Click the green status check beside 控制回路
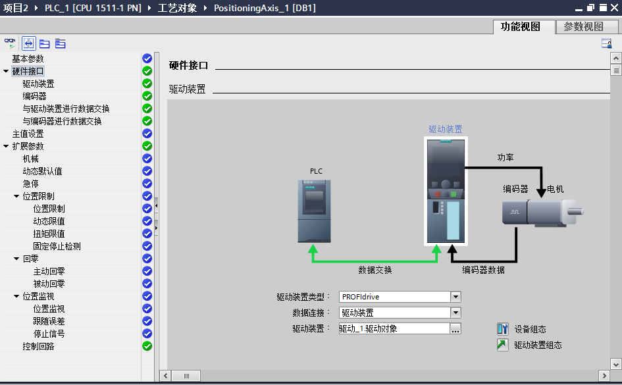Screen dimensions: 622x385 (147, 346)
